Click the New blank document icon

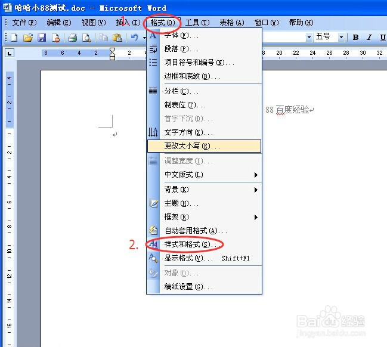(14, 38)
